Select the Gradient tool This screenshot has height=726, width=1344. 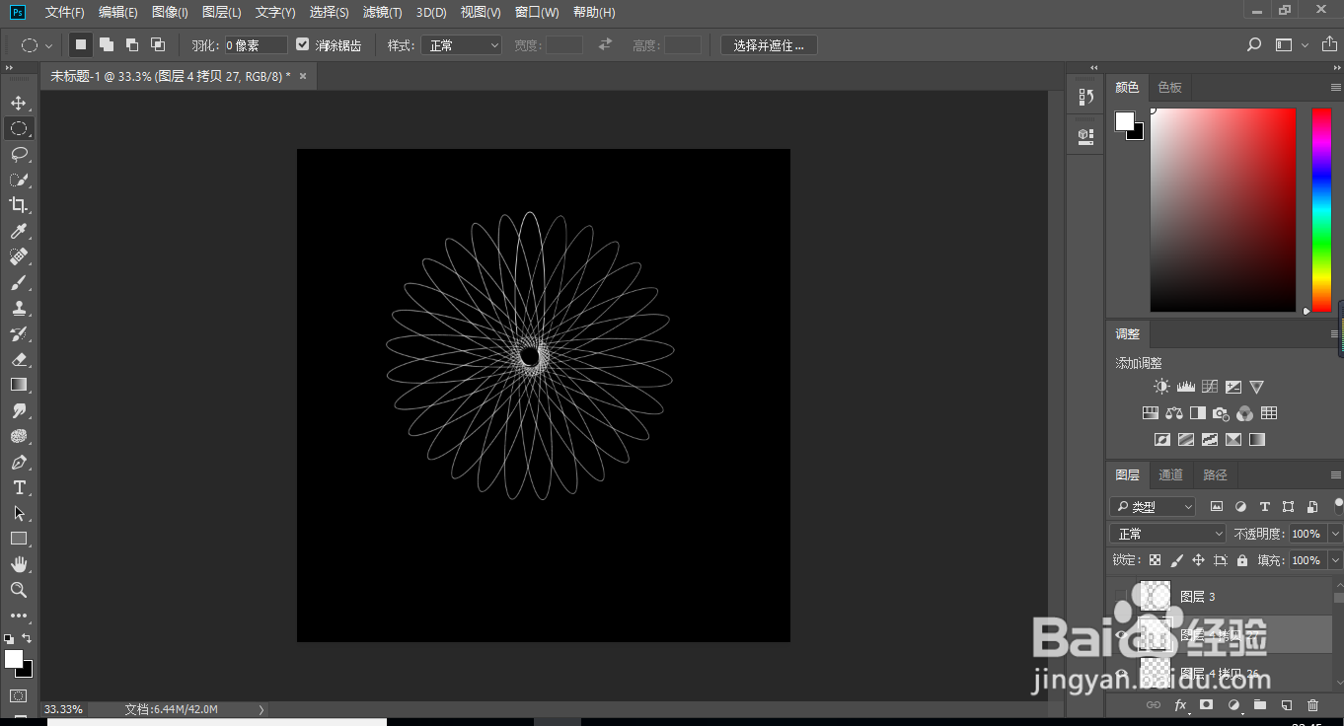pyautogui.click(x=19, y=385)
